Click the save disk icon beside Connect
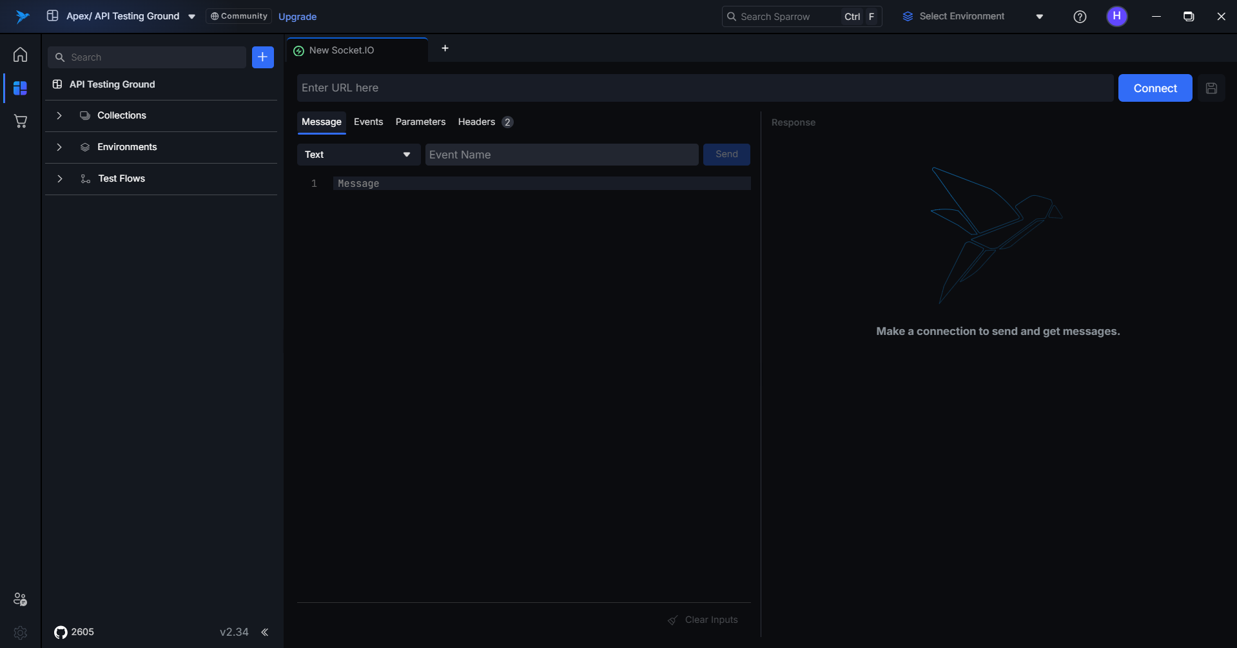This screenshot has width=1237, height=648. [1211, 88]
